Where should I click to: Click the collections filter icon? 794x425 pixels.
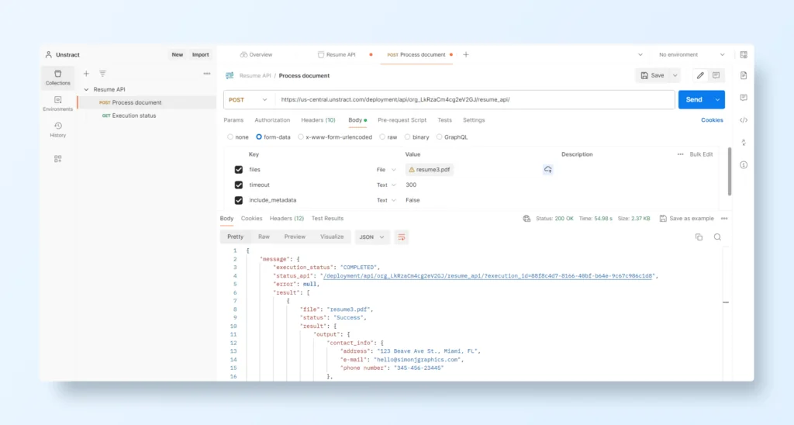click(x=103, y=74)
